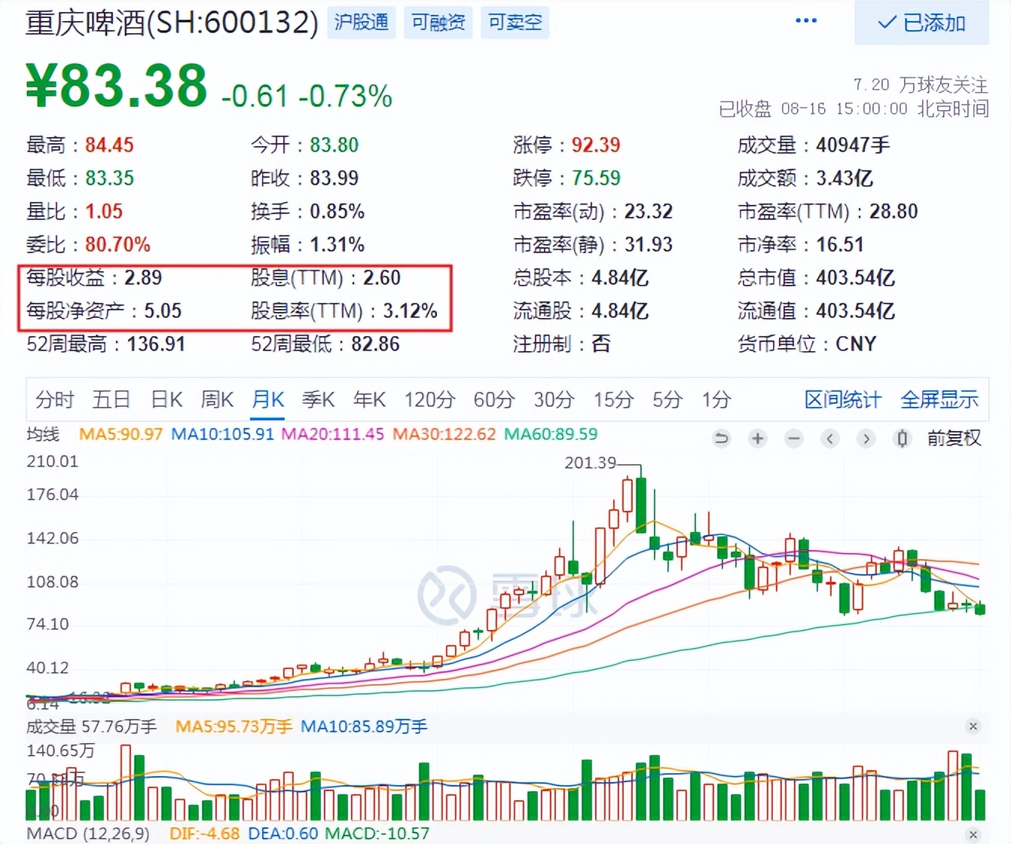Pan the chart left with arrow icon
Image resolution: width=1011 pixels, height=844 pixels.
(829, 438)
